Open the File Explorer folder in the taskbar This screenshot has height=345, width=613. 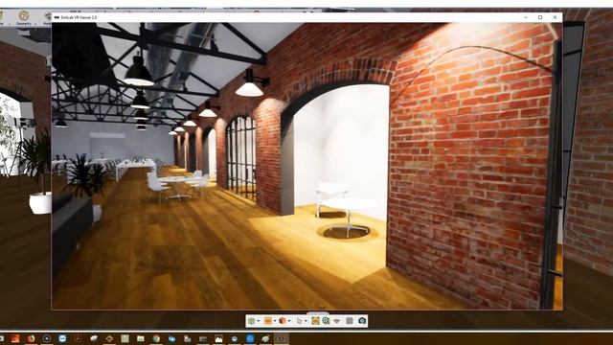pos(141,338)
